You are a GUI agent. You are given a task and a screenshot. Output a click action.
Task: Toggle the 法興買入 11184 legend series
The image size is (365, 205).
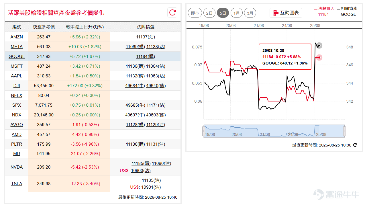point(324,11)
